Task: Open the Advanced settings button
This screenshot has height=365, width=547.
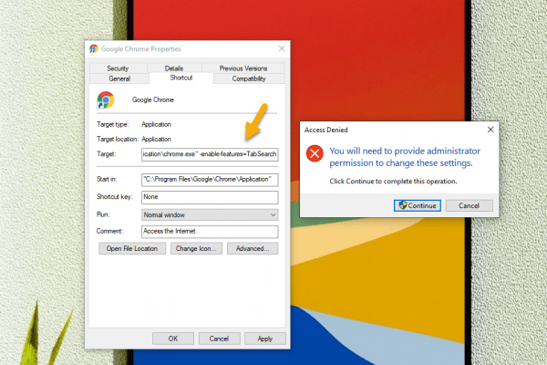Action: [x=253, y=248]
